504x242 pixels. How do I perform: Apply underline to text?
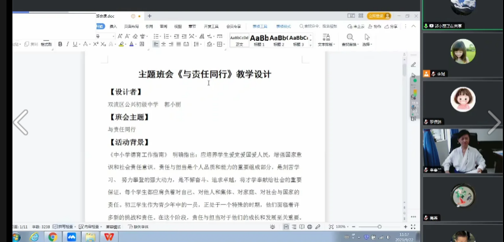click(x=75, y=44)
